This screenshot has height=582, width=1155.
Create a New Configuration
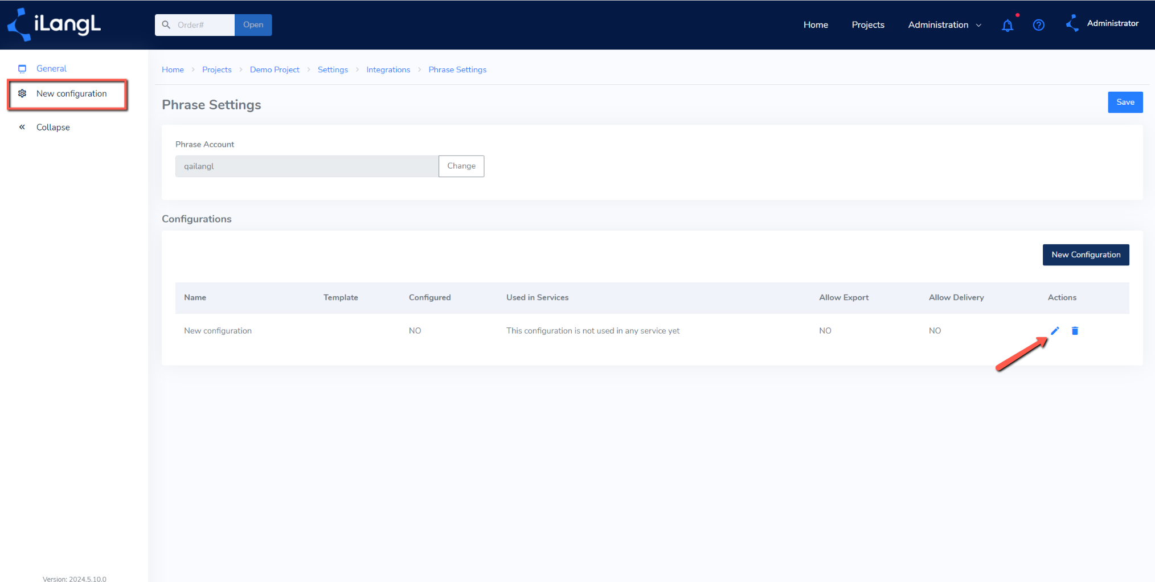pos(1086,255)
